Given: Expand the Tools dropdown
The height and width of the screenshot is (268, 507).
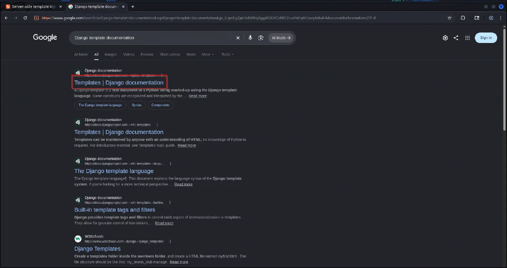Looking at the screenshot, I should click(x=227, y=55).
